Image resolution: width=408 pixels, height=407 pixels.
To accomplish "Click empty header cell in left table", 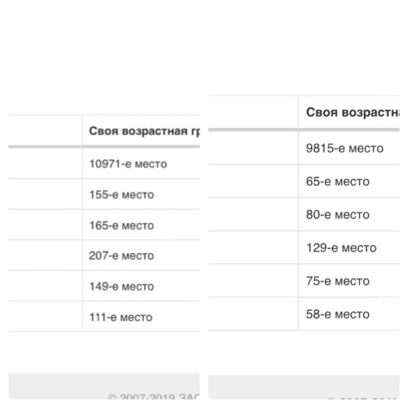I will coord(45,130).
